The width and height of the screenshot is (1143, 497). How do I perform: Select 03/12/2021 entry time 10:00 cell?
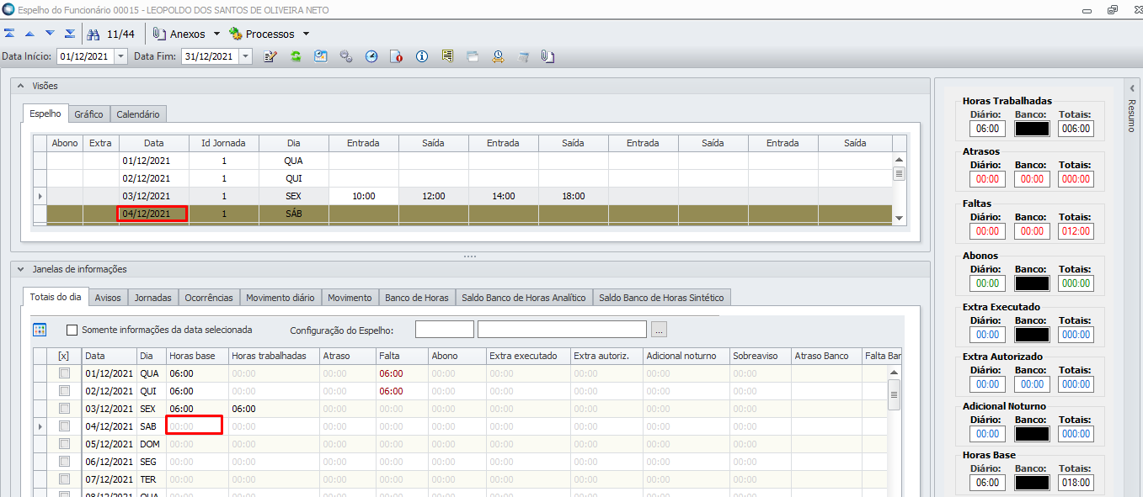coord(364,196)
